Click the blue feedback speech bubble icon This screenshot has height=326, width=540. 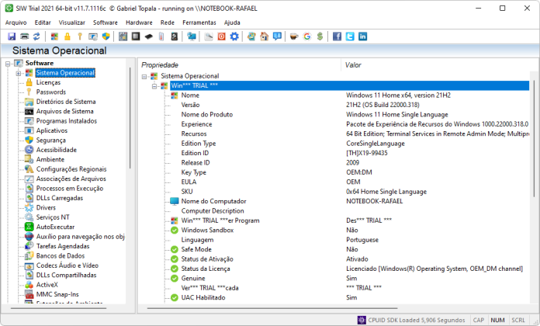tap(277, 36)
